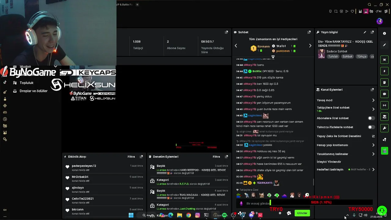Click the Turkish tag chip

(x=333, y=57)
